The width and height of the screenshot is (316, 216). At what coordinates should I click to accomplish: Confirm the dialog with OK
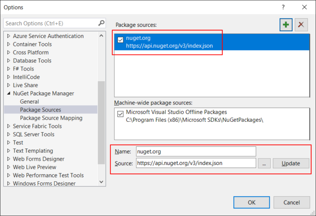(251, 202)
